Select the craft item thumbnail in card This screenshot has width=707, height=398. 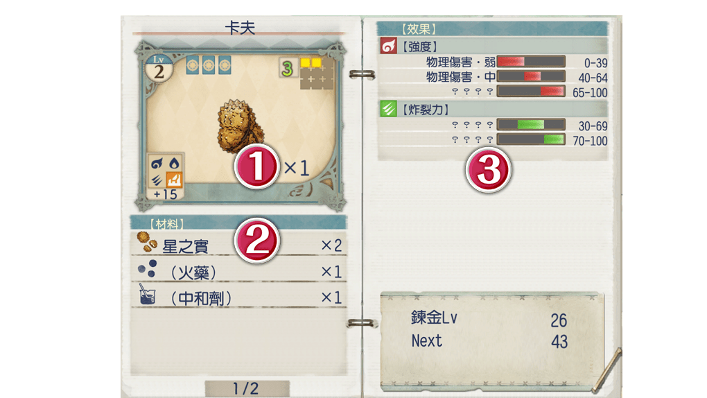(x=239, y=125)
